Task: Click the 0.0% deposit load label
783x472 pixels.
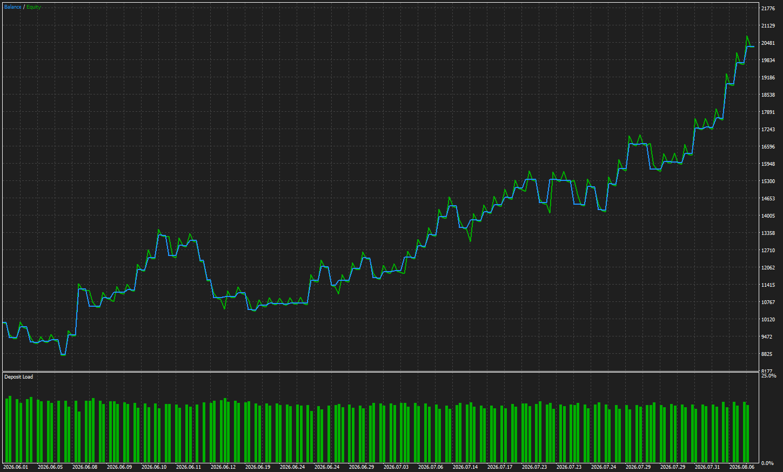Action: (x=767, y=463)
